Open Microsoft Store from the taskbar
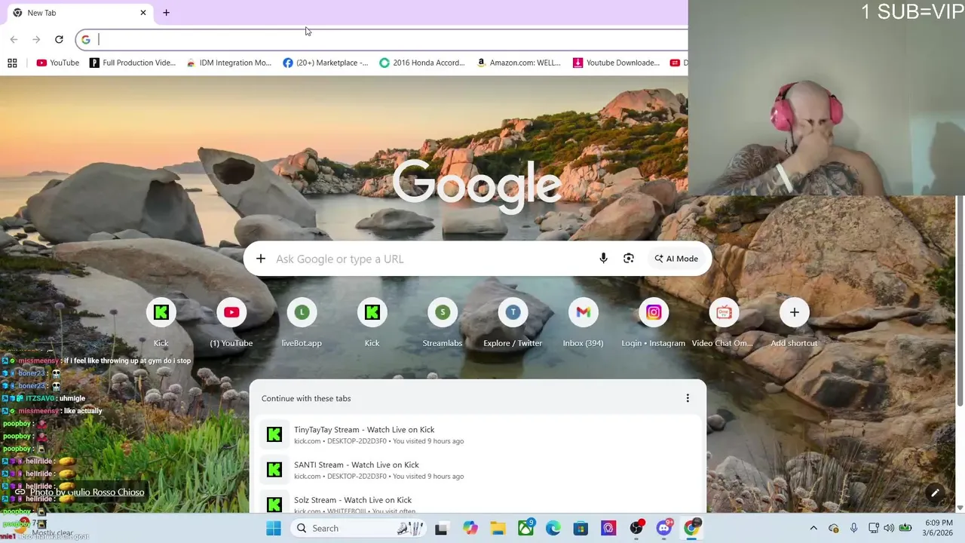 (581, 528)
